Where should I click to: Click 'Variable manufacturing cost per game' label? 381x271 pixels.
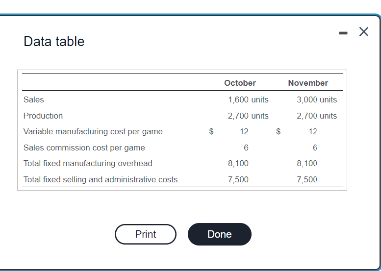point(93,132)
